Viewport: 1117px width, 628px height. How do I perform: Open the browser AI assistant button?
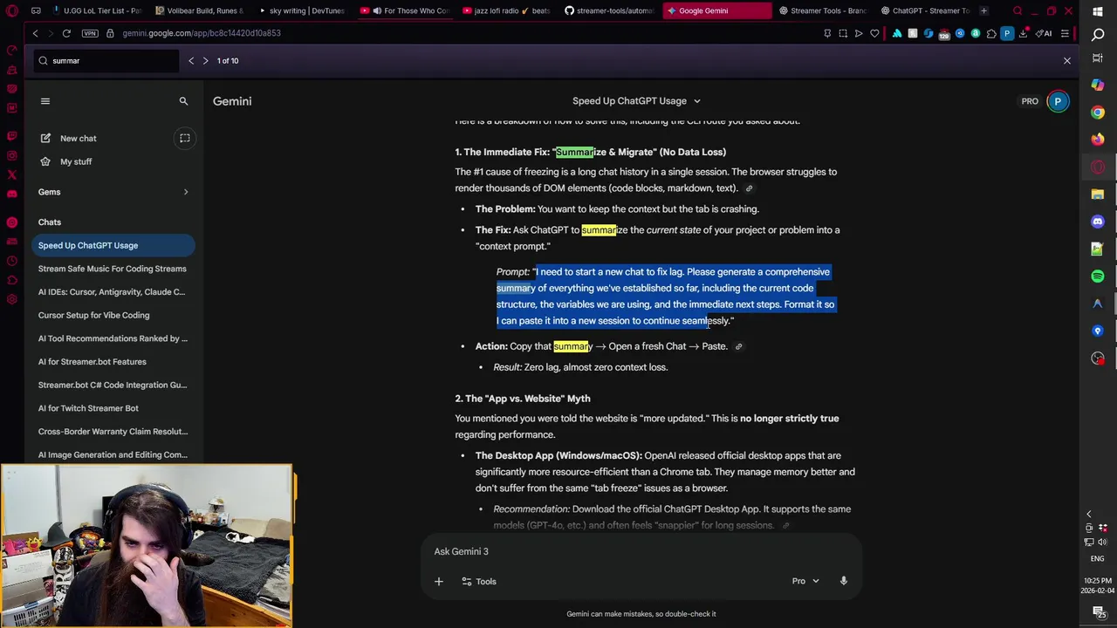(x=1044, y=33)
